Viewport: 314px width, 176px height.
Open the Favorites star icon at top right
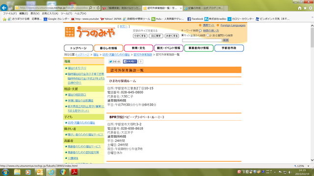pyautogui.click(x=305, y=8)
